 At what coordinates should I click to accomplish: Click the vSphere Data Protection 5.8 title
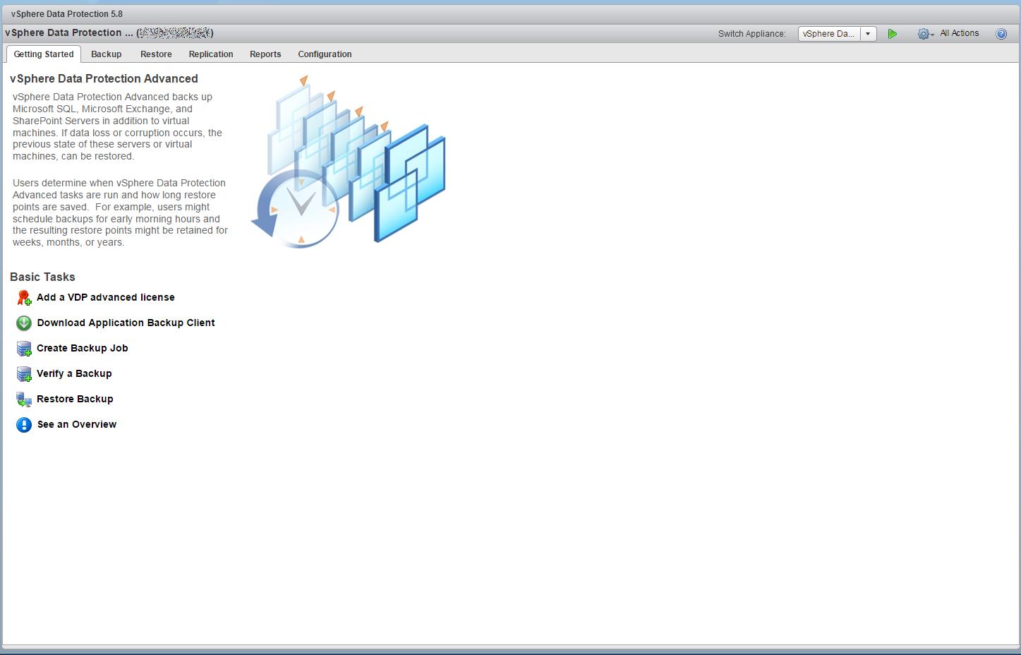(x=67, y=14)
